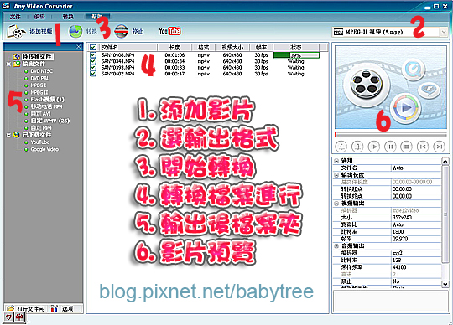Click the Play button under preview
Viewport: 453px width, 325px height.
tap(374, 147)
